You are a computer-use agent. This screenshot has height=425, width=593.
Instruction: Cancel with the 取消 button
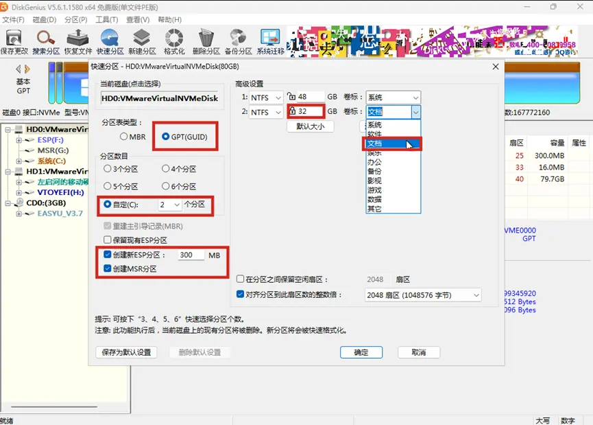pos(419,352)
